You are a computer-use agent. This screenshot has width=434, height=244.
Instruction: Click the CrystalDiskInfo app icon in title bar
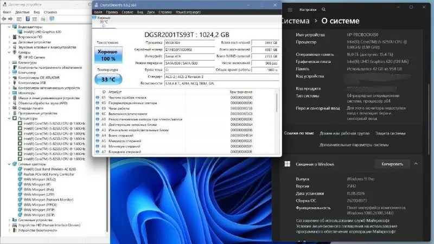[x=97, y=5]
